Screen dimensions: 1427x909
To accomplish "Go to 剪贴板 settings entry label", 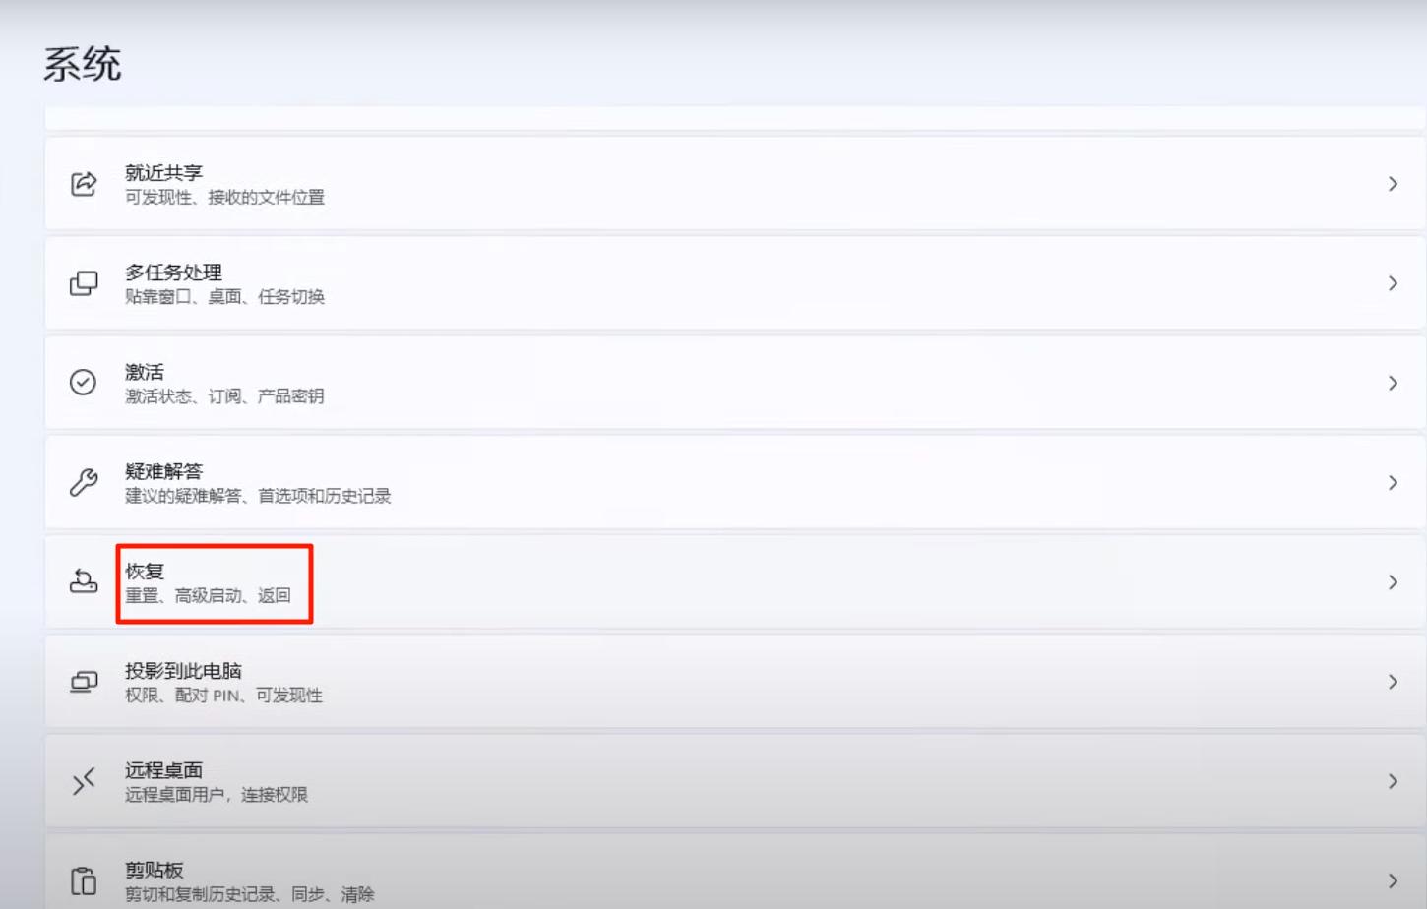I will [155, 870].
